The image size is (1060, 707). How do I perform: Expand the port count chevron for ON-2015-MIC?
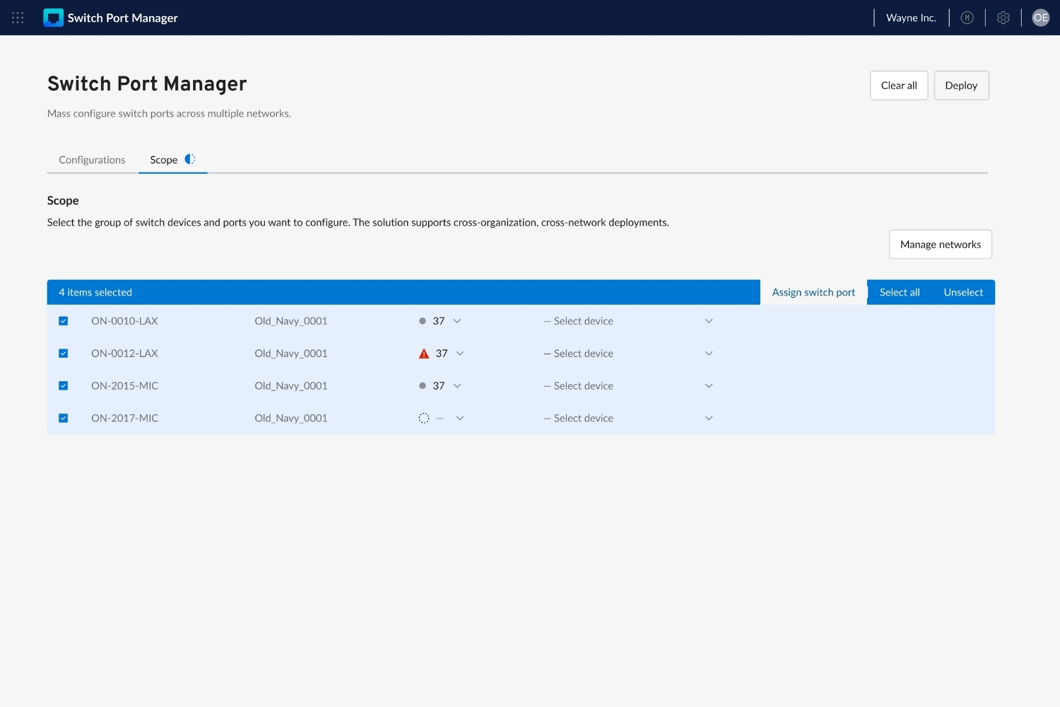(x=457, y=386)
